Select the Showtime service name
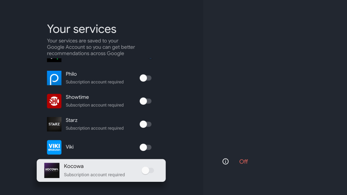The image size is (347, 195). (x=77, y=97)
